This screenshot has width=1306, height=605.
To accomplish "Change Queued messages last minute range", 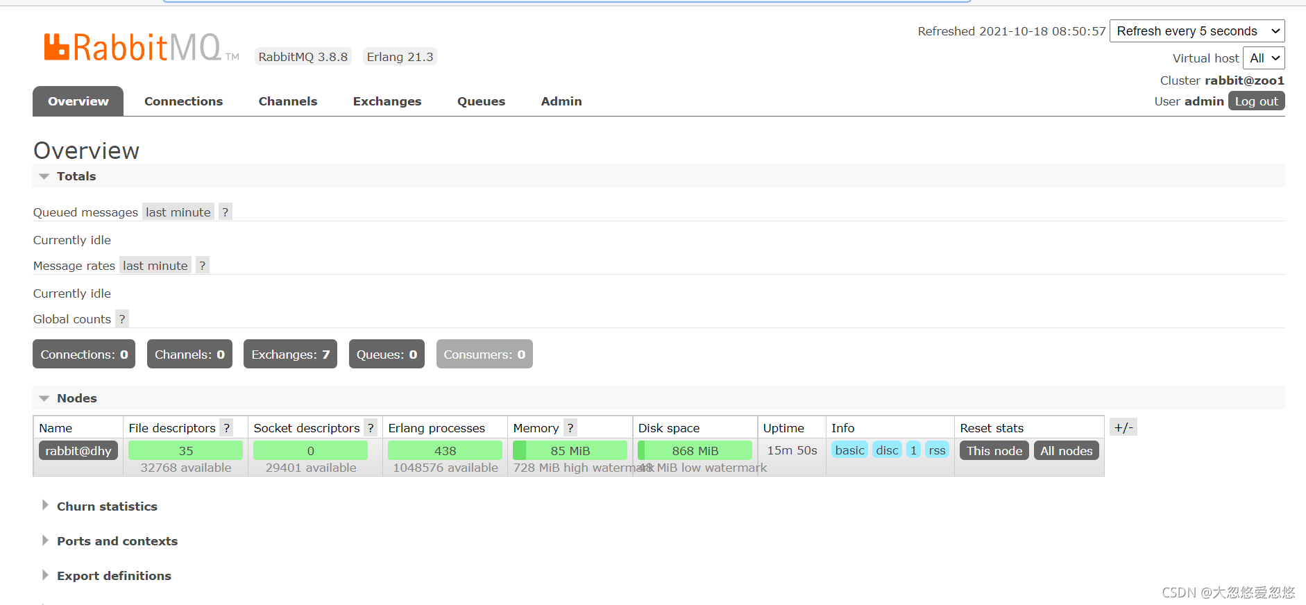I will click(x=178, y=212).
